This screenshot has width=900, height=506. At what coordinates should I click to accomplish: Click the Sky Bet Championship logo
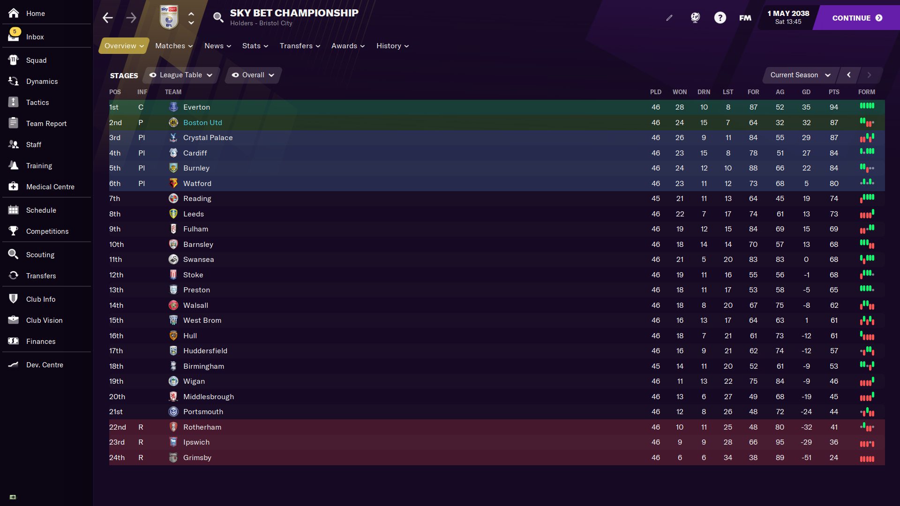click(x=169, y=17)
